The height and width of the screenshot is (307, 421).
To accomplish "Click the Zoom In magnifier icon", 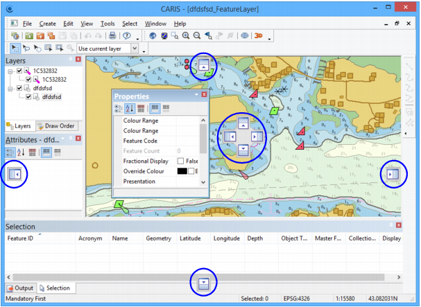I will [x=185, y=36].
